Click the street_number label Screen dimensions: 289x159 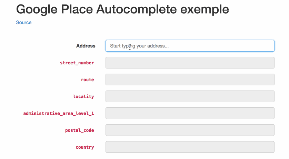point(77,63)
